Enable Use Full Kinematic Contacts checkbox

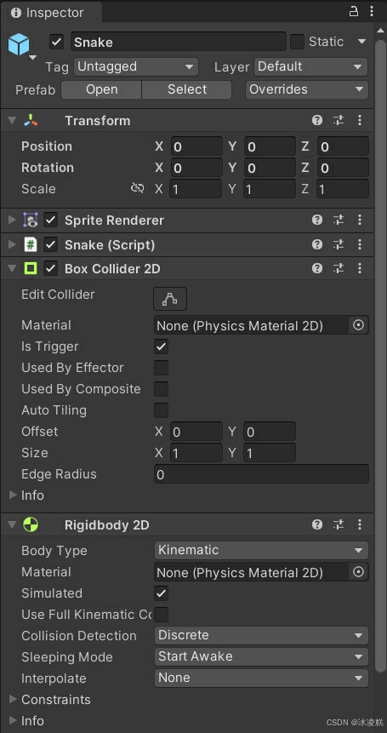coord(161,615)
